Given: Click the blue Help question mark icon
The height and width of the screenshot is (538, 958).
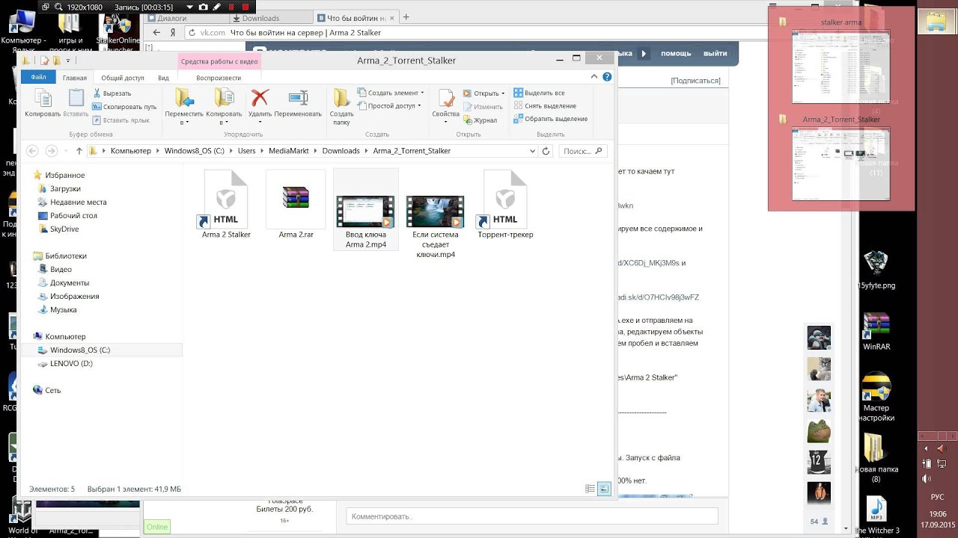Looking at the screenshot, I should tap(607, 76).
